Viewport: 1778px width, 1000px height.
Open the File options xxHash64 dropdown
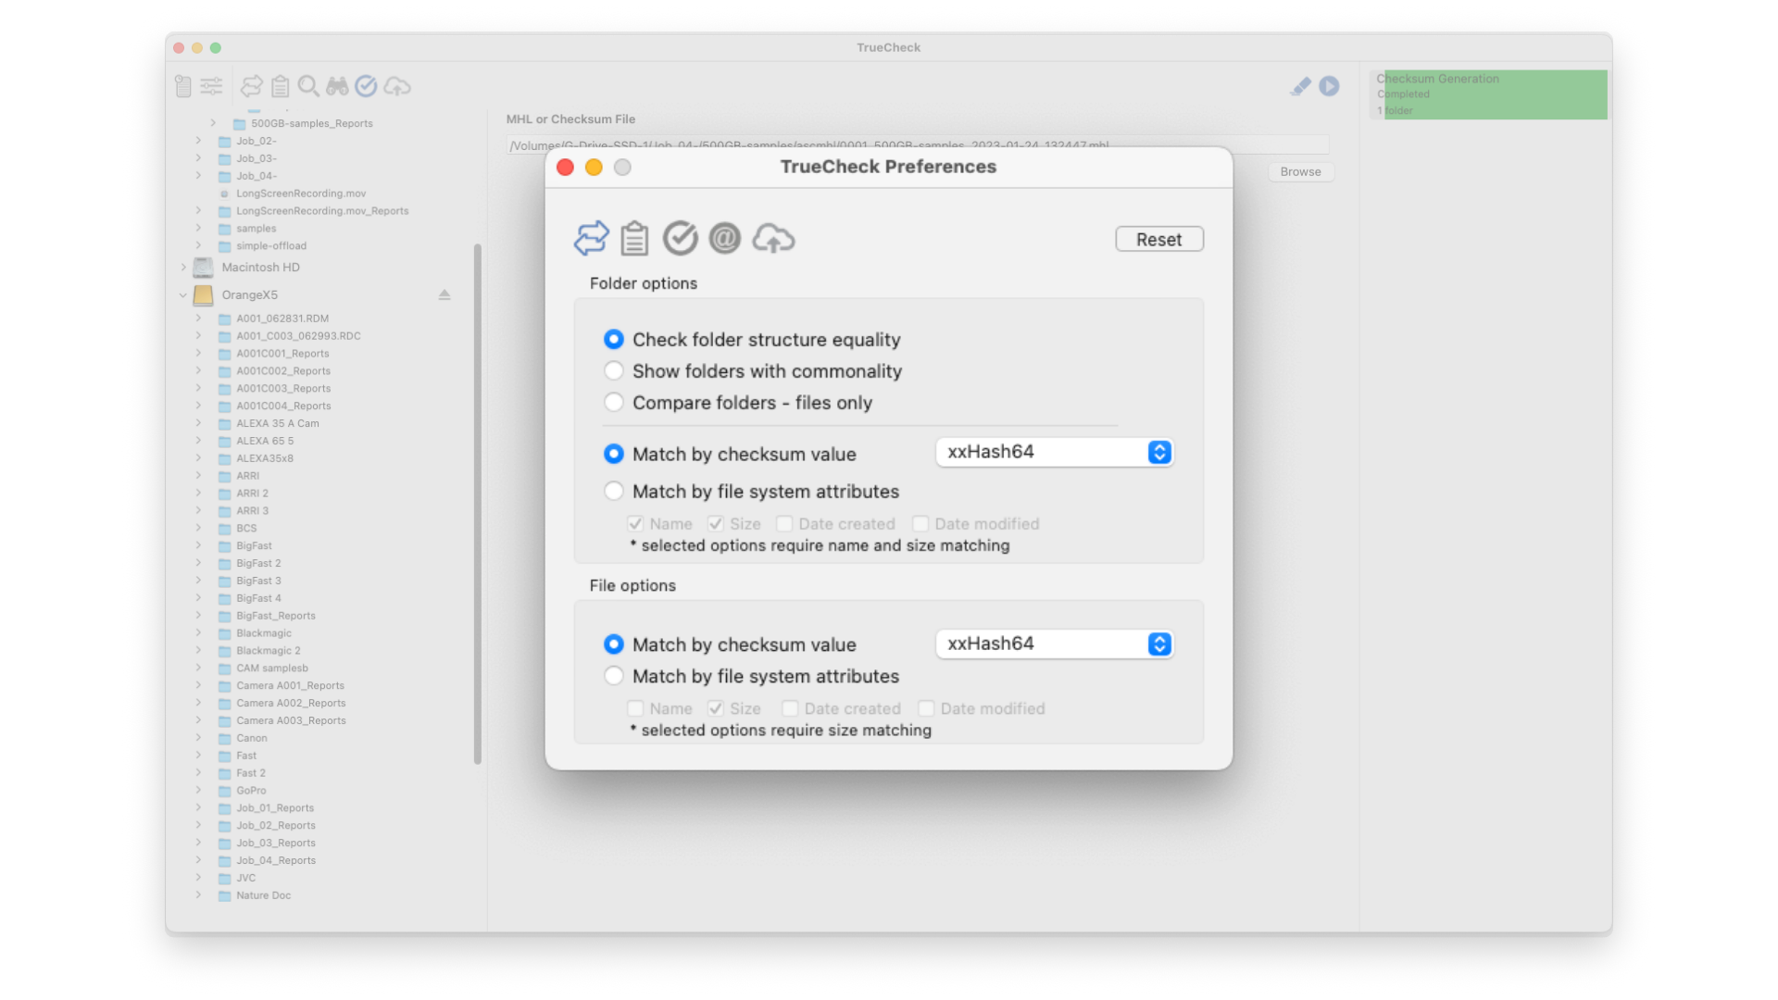1055,644
